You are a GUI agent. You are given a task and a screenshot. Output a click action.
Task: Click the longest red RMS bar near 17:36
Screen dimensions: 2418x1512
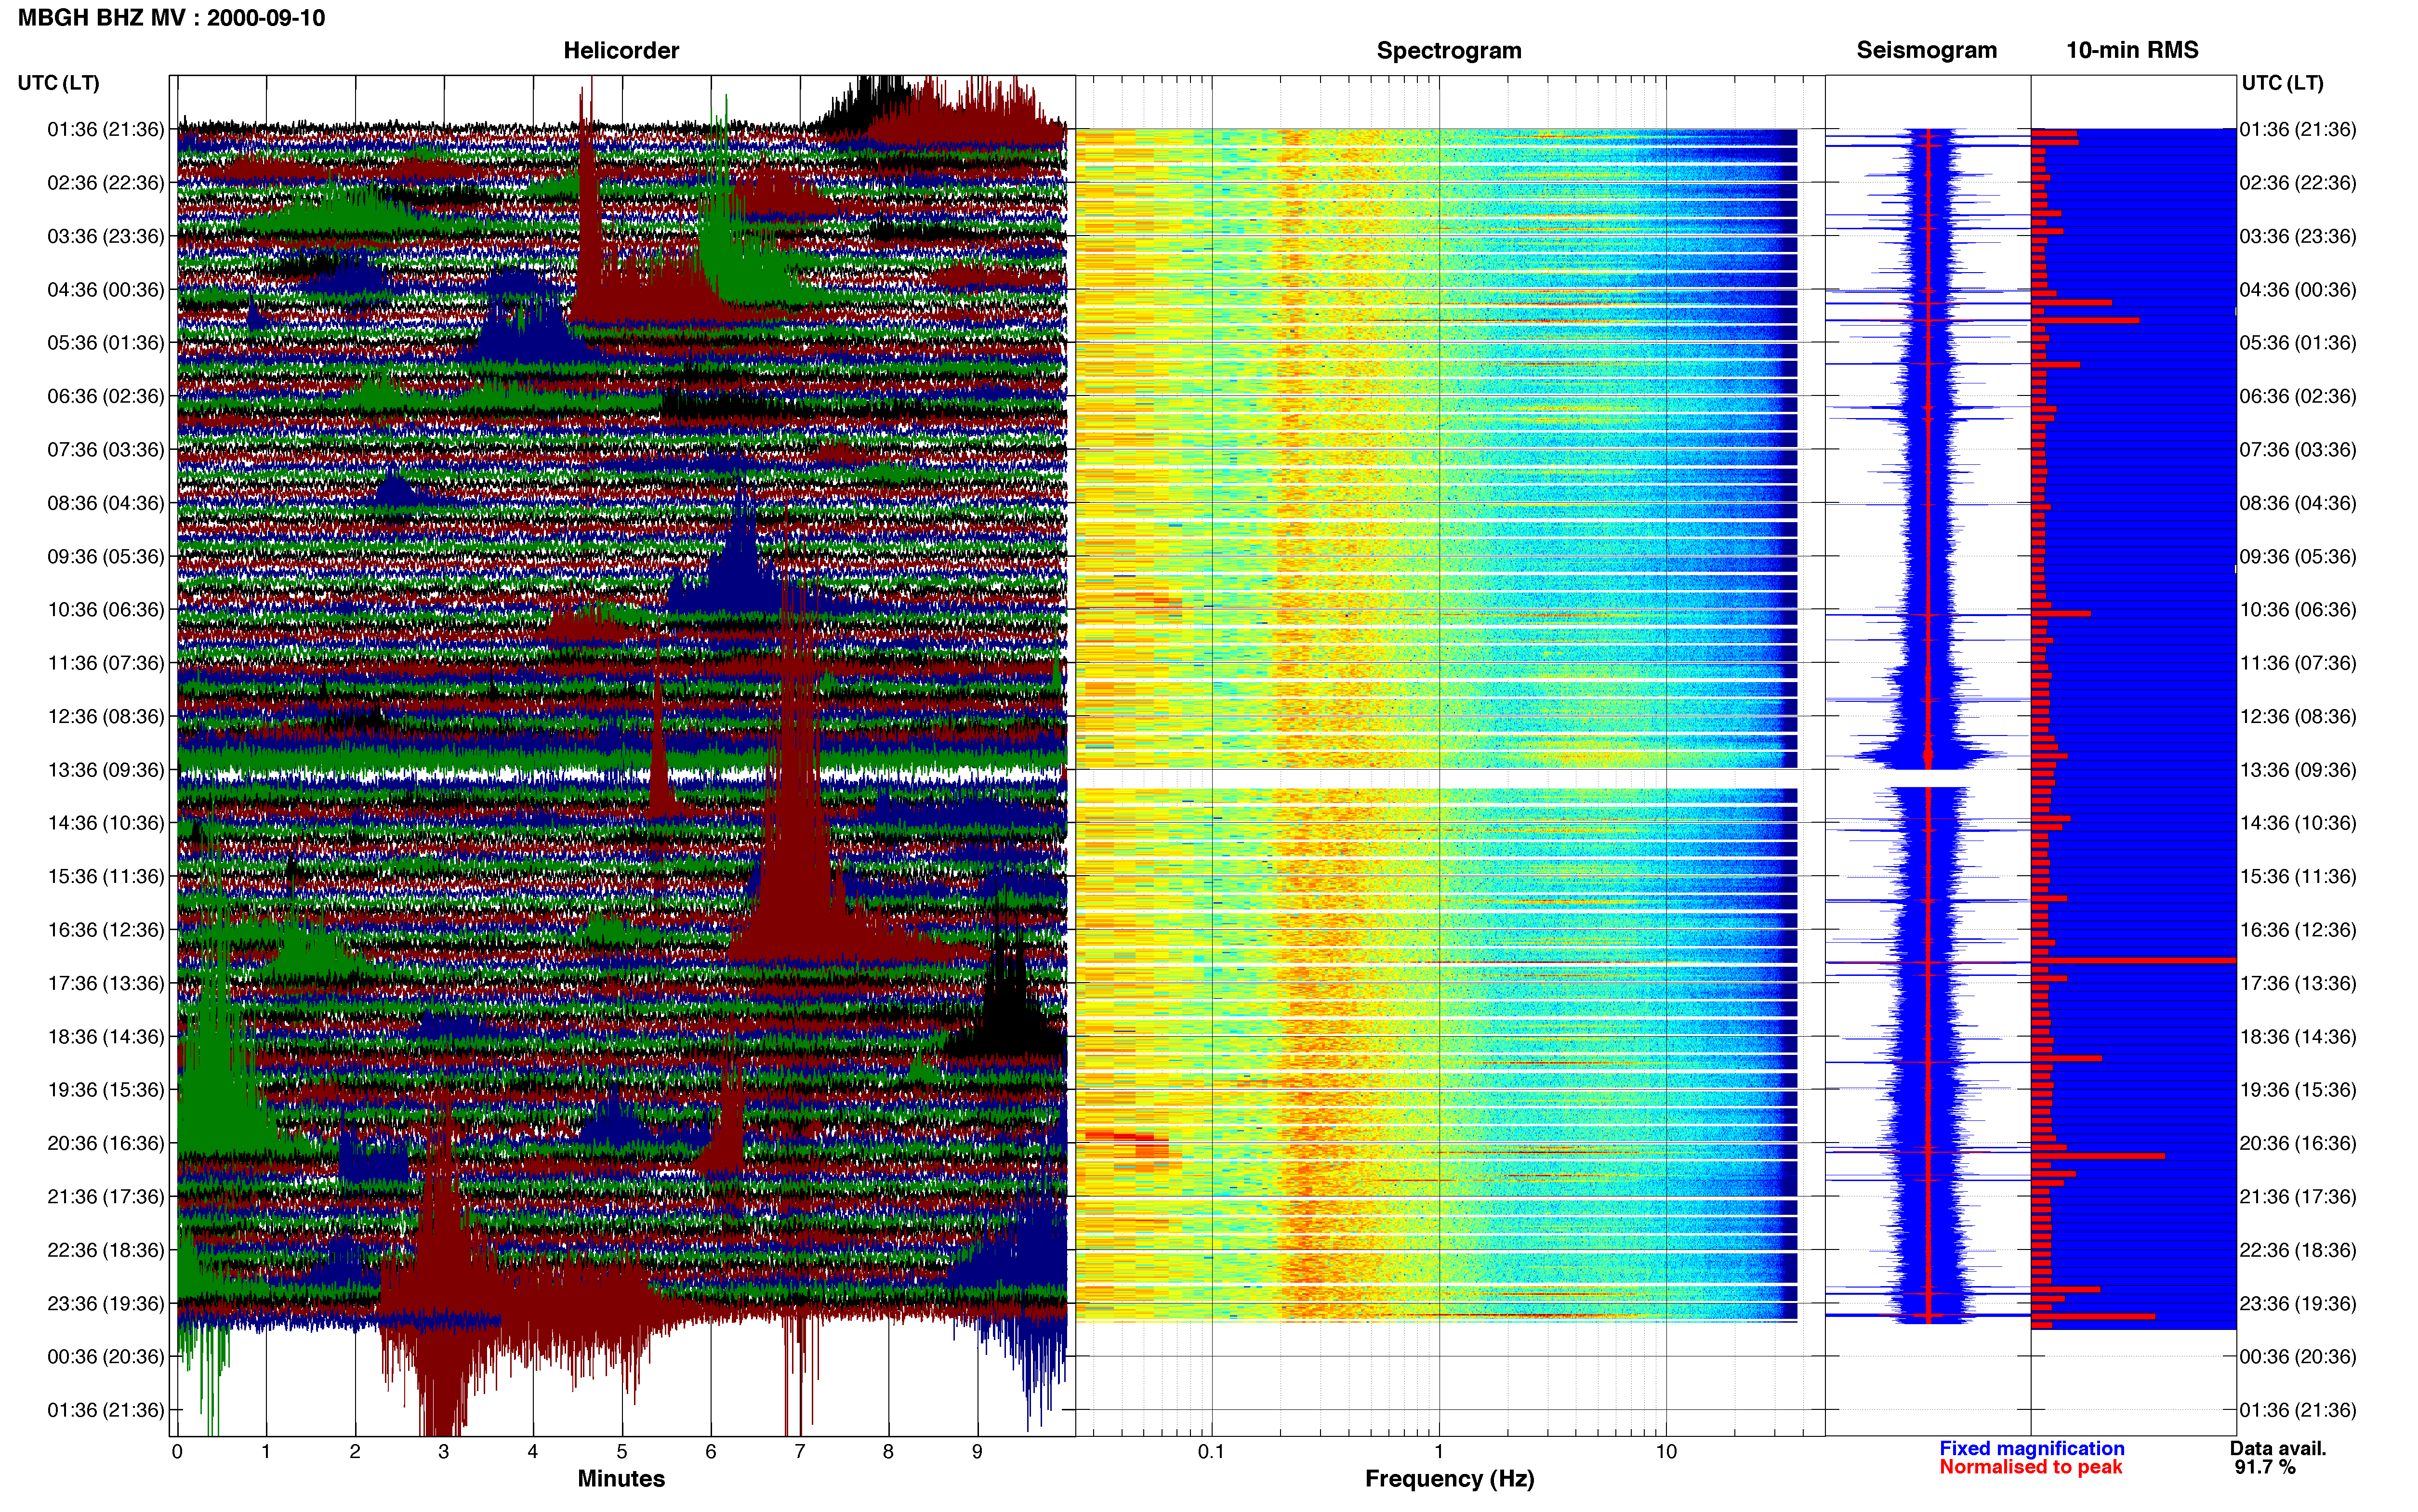(x=2133, y=961)
